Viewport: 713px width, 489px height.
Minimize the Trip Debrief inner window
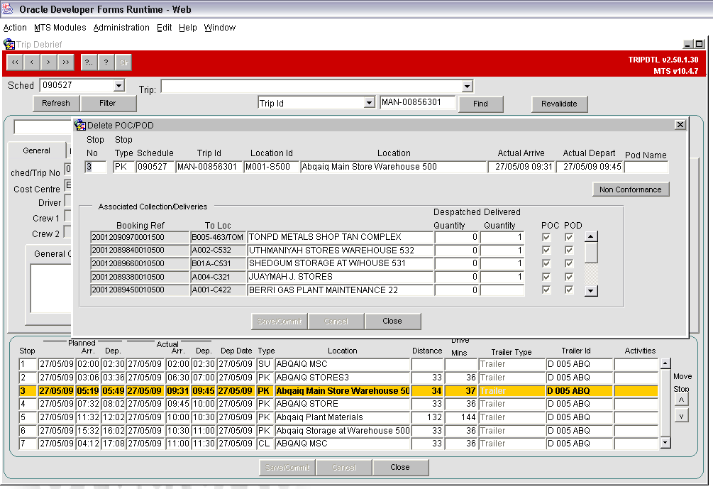(x=688, y=44)
